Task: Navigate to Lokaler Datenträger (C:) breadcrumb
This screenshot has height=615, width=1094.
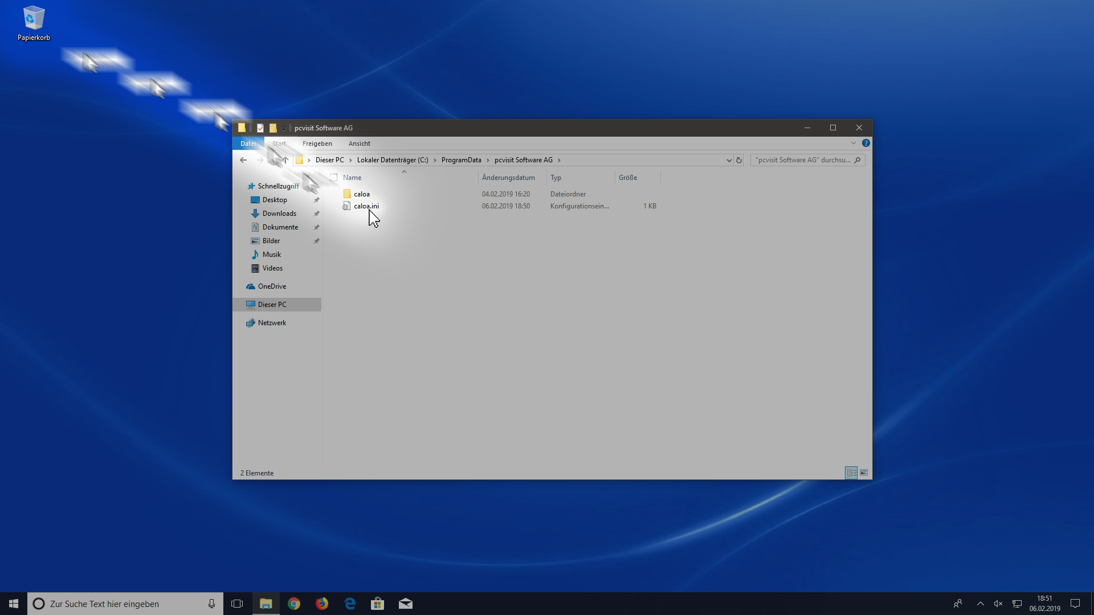Action: [x=393, y=160]
